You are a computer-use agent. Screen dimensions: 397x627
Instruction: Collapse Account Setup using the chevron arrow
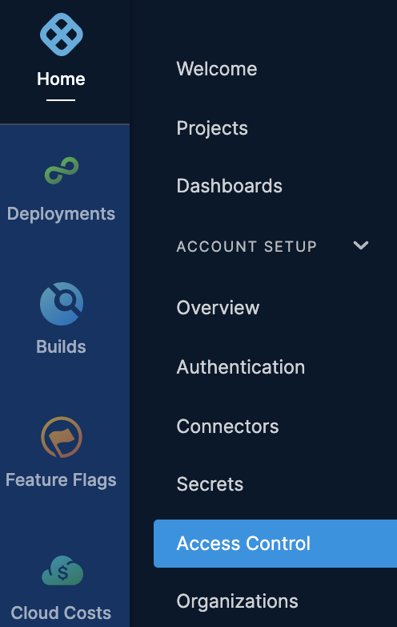361,245
